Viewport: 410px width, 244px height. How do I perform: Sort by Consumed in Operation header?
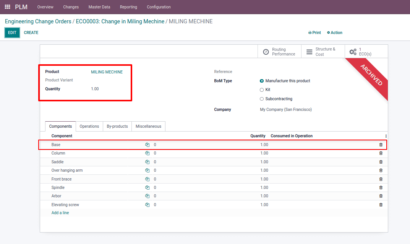(x=292, y=136)
